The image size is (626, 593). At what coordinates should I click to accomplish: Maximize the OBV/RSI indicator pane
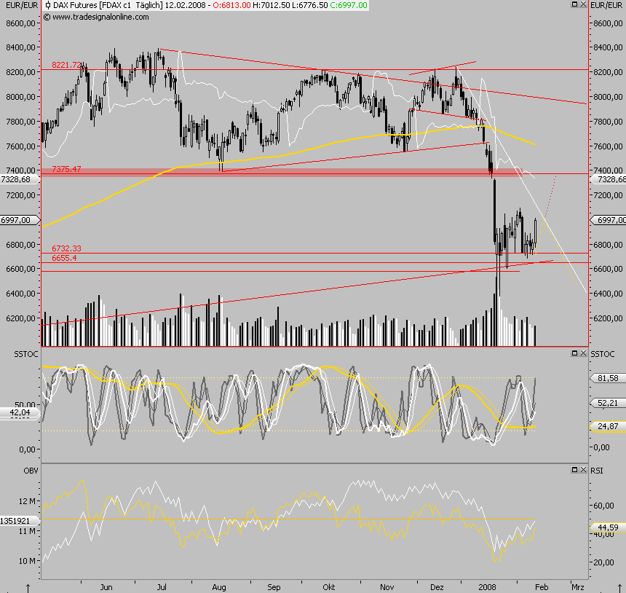click(575, 470)
